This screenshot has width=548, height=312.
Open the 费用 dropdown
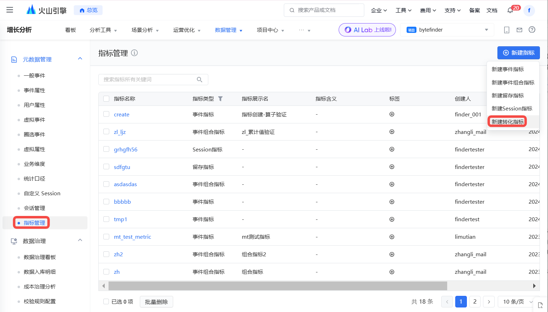pos(428,11)
